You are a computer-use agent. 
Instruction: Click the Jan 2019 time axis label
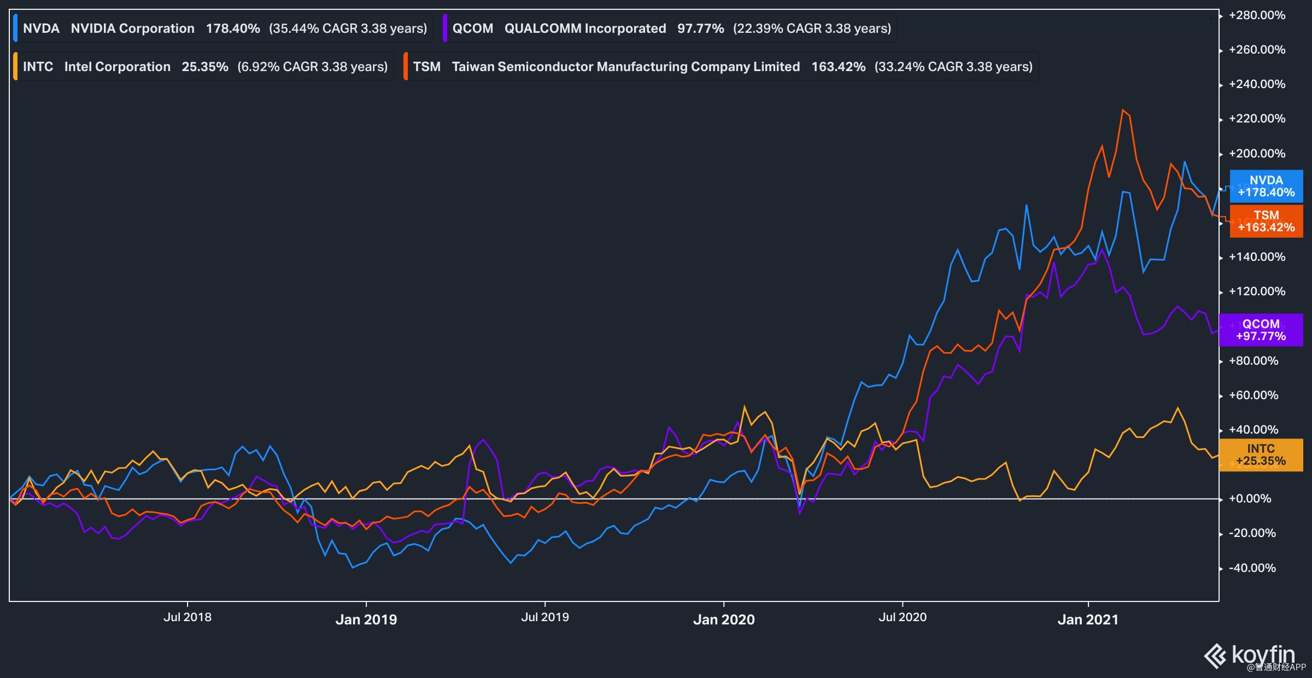coord(366,619)
